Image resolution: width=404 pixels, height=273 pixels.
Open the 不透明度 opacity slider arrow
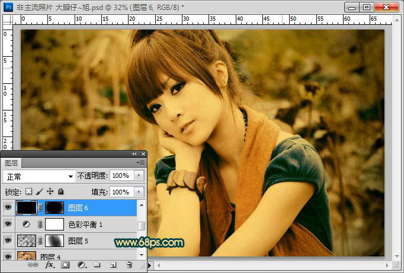coord(139,176)
